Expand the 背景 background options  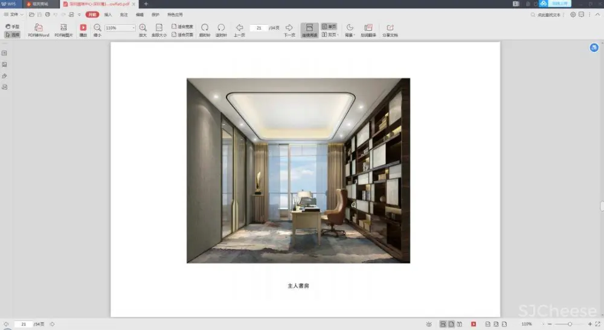tap(350, 30)
